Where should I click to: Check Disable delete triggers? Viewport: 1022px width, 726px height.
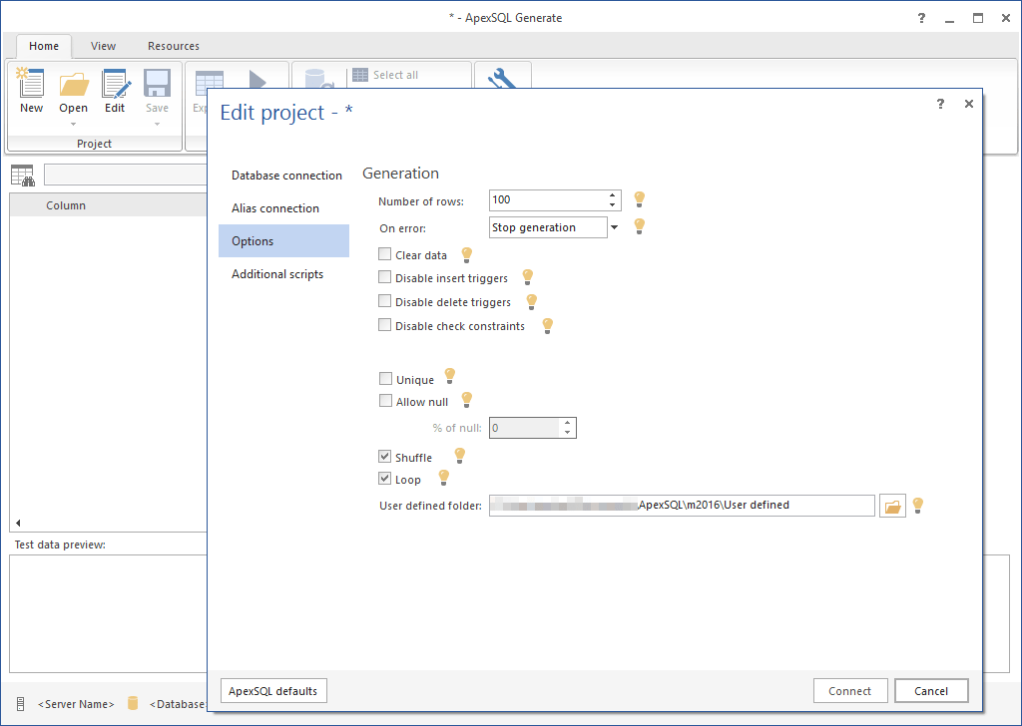coord(384,301)
